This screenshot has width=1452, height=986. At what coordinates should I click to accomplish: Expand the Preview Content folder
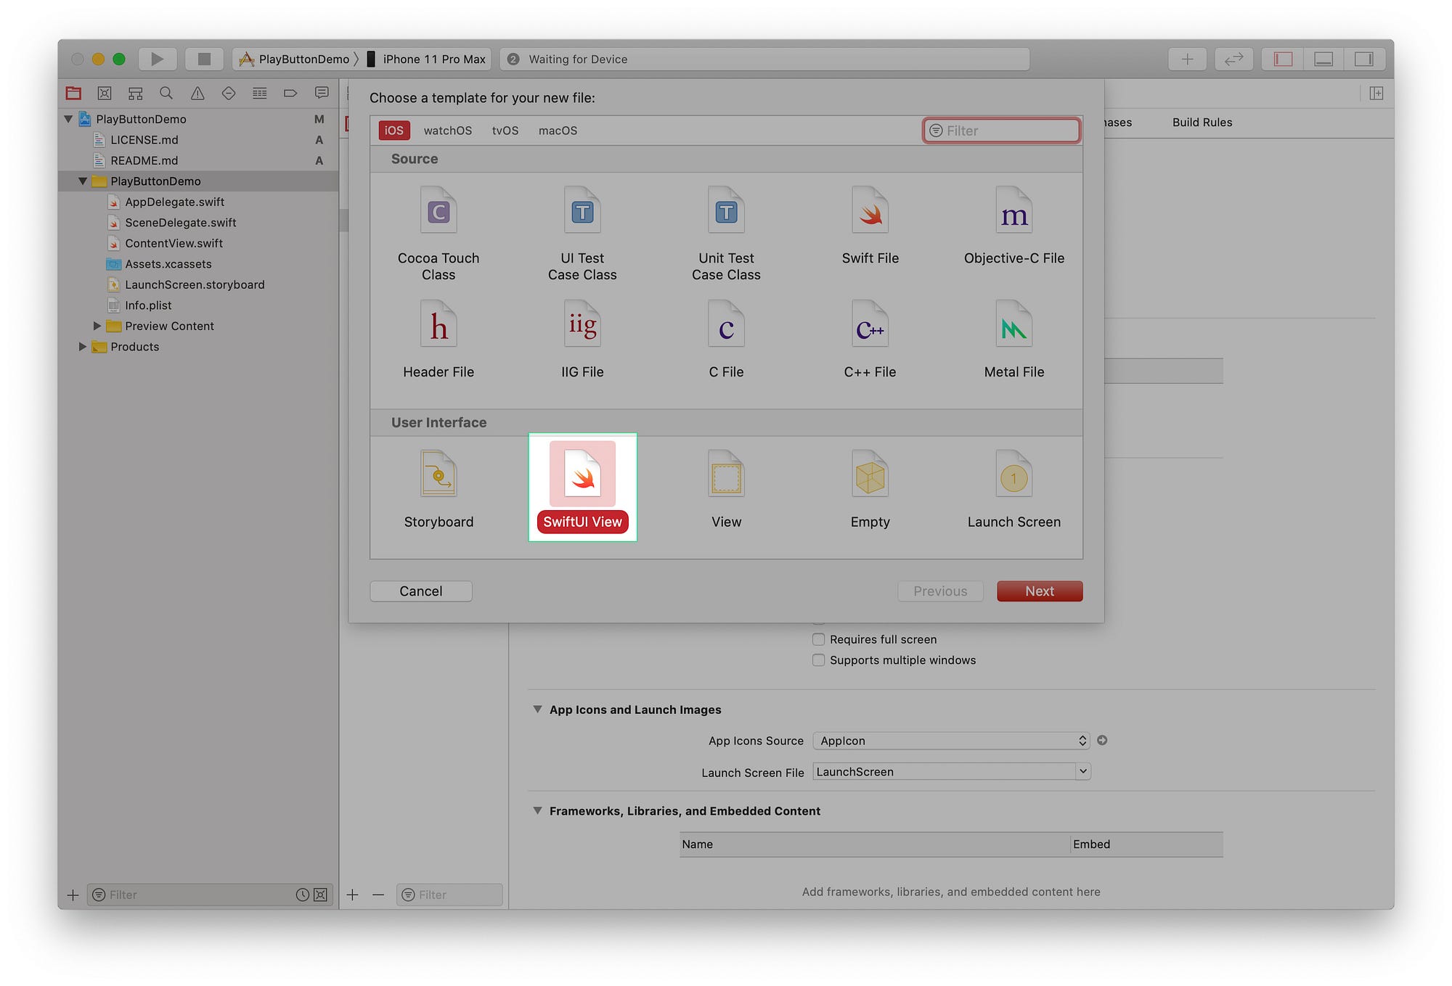(97, 326)
